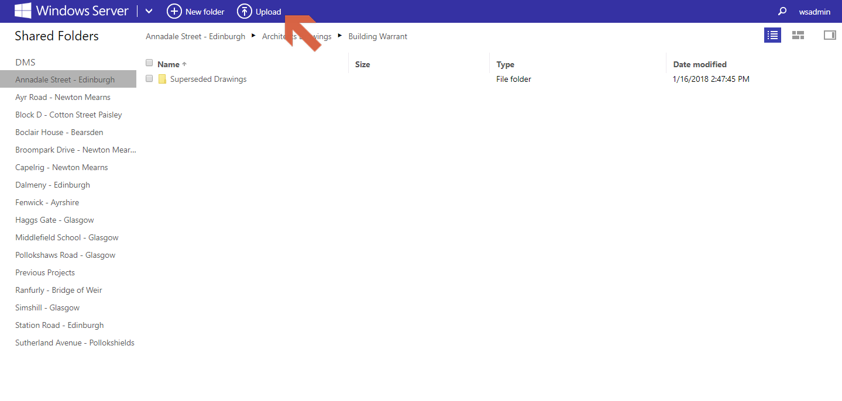Go to Annadale Street - Edinburgh breadcrumb

(195, 36)
